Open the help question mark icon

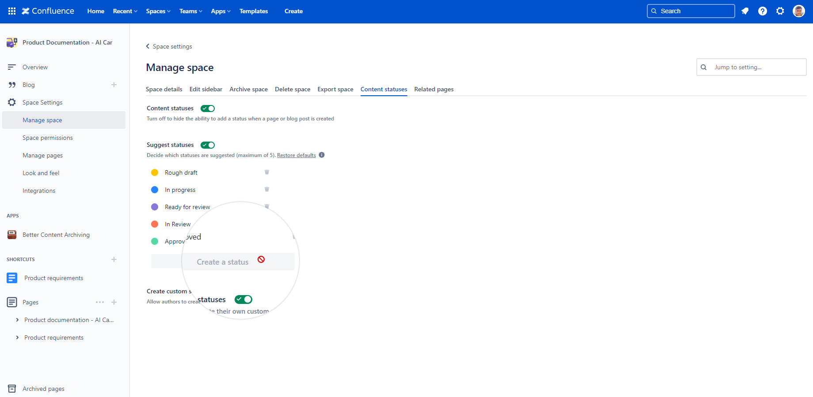[x=763, y=11]
